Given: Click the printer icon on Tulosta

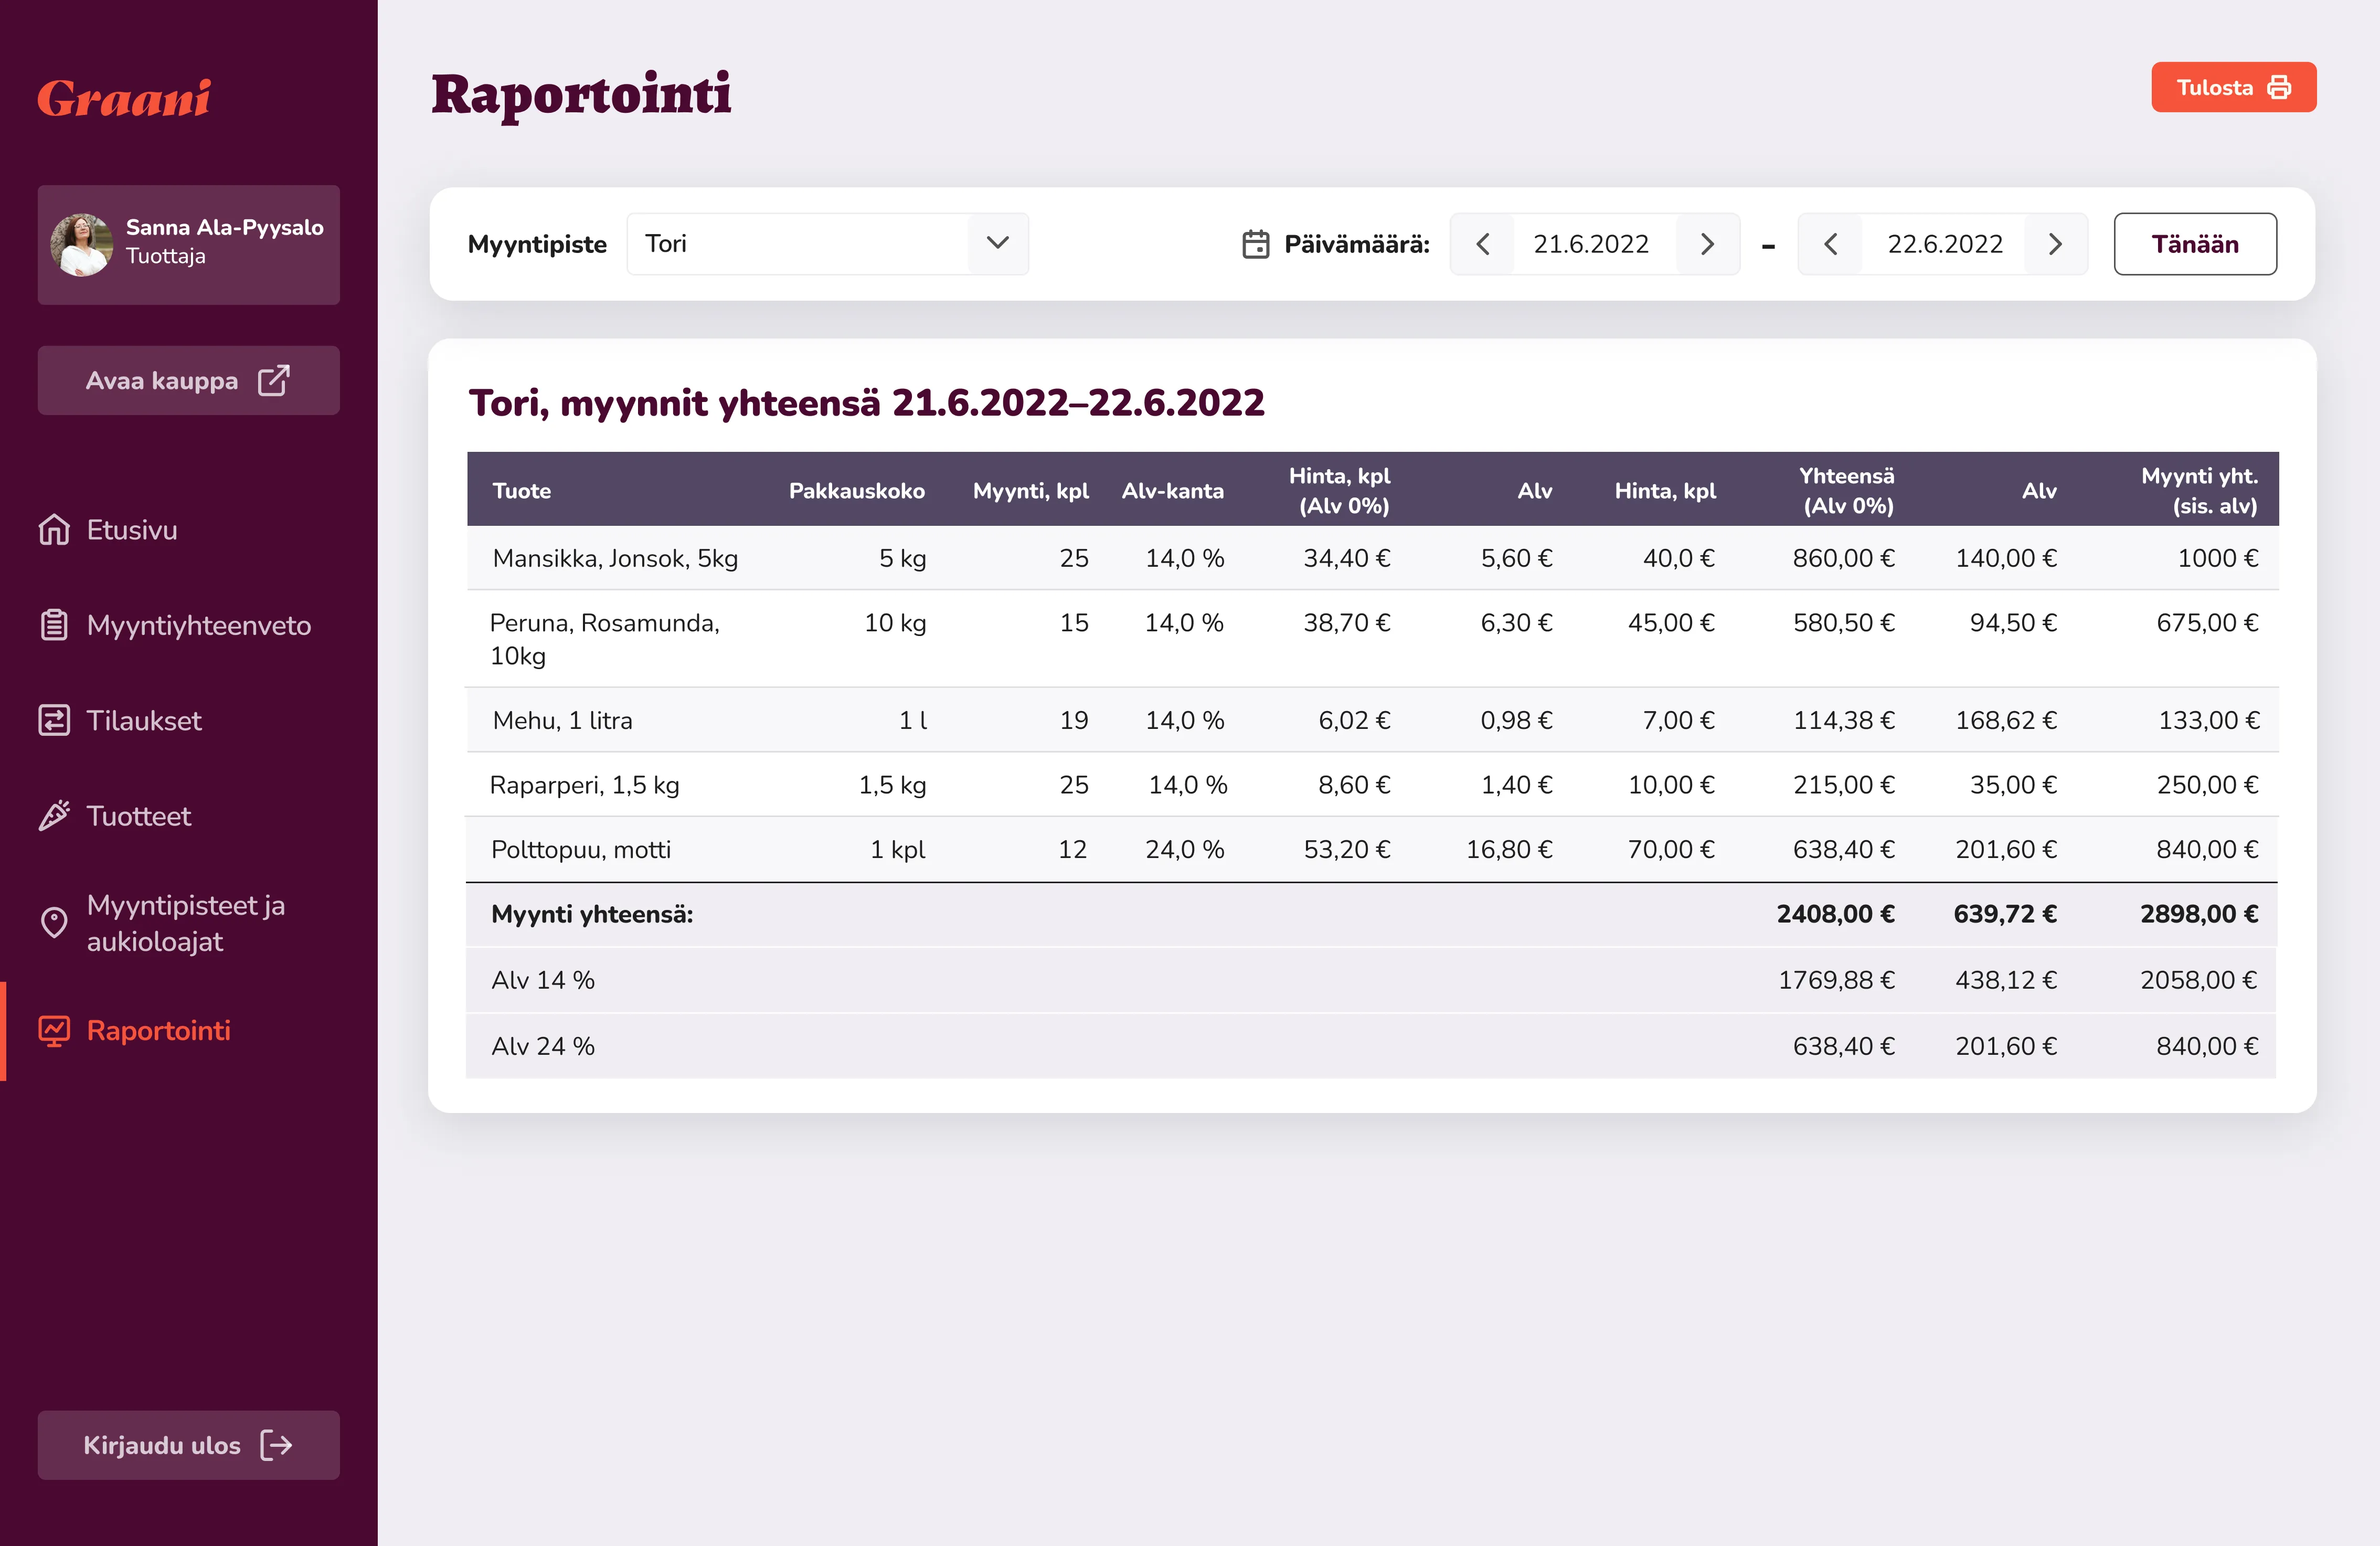Looking at the screenshot, I should click(2279, 88).
